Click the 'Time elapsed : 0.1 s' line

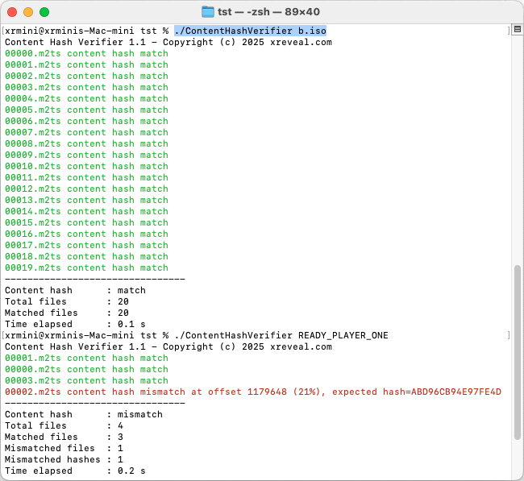(69, 324)
